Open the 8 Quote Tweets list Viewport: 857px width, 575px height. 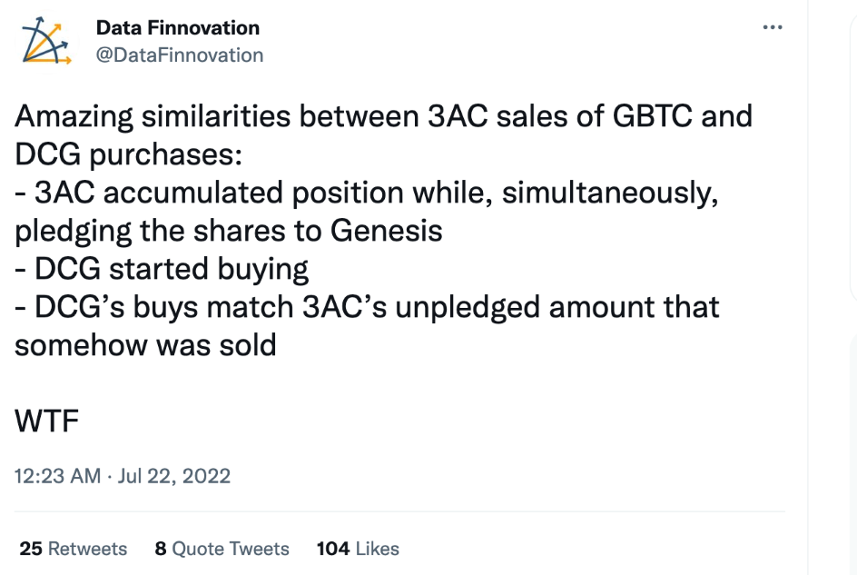tap(222, 548)
